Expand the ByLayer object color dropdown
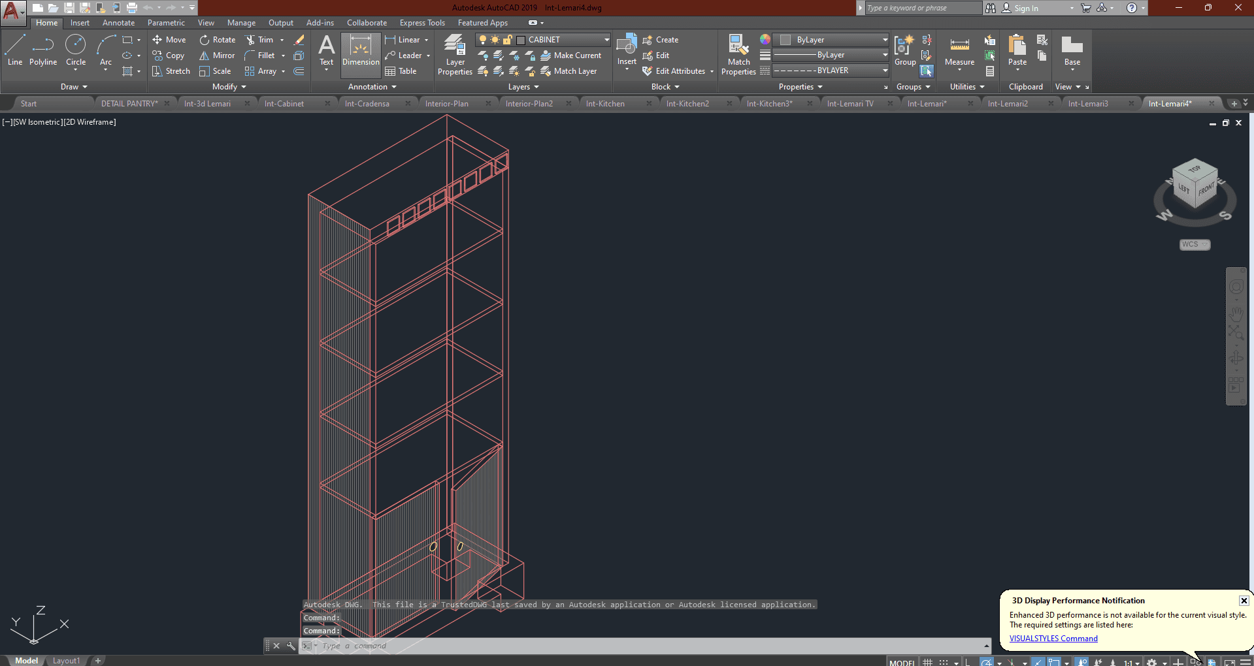The height and width of the screenshot is (666, 1254). click(885, 40)
